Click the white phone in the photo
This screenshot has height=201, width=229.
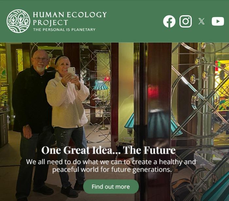pyautogui.click(x=71, y=71)
